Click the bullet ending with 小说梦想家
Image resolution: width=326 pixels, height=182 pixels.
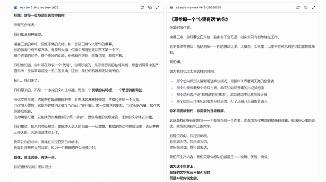coord(220,88)
